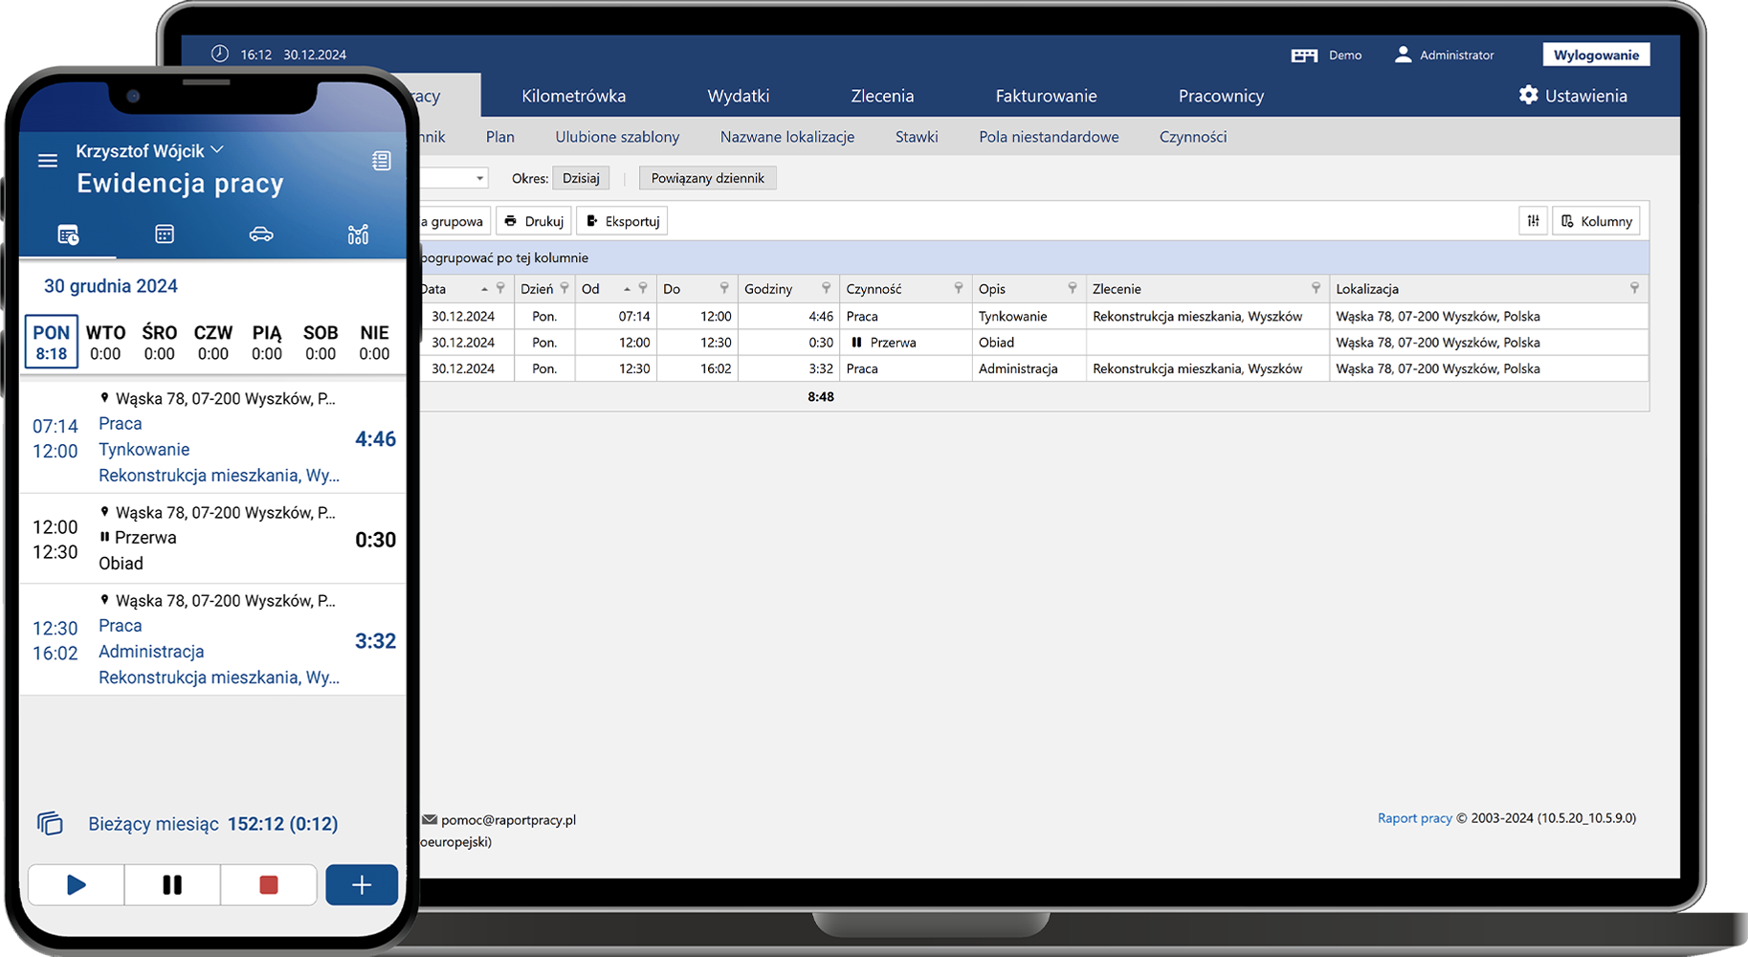
Task: Click the column settings sliders icon near Kolumny
Action: click(1533, 220)
